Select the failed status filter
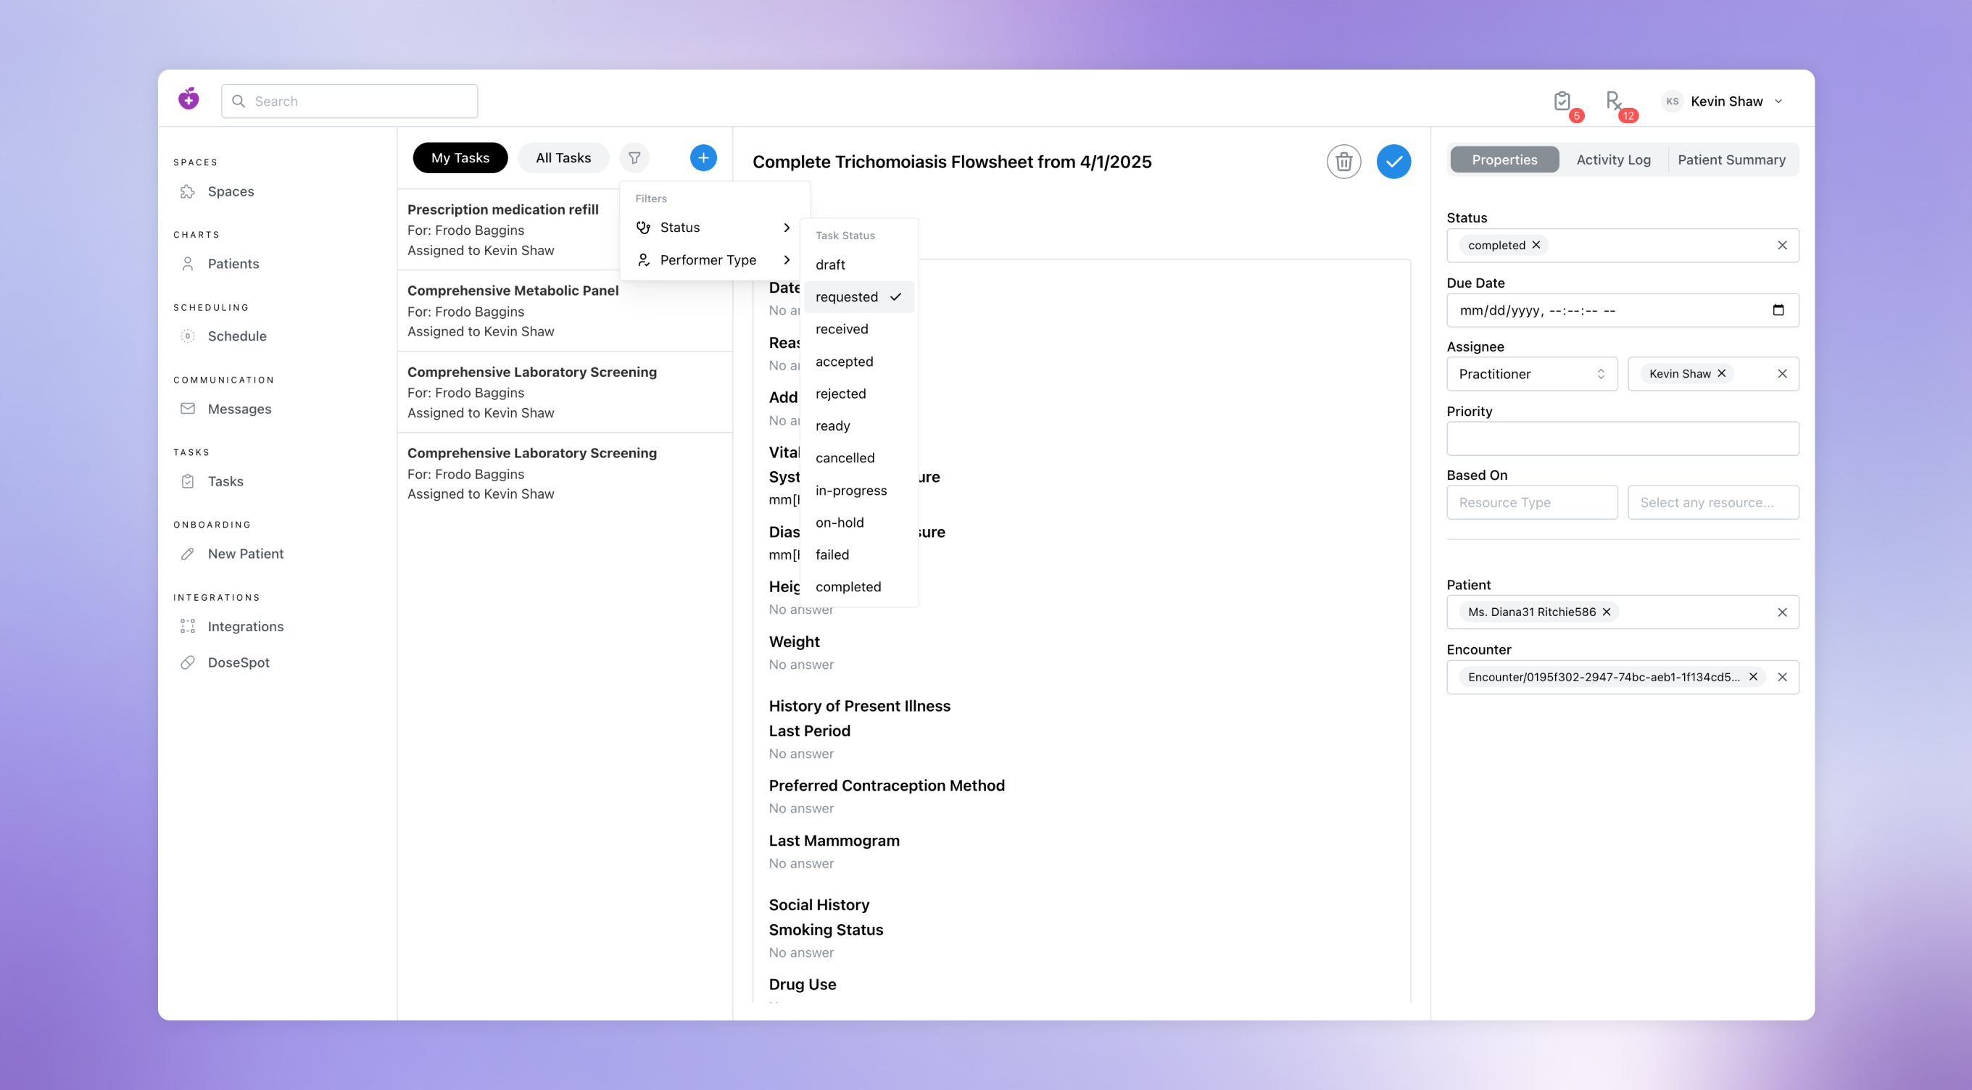 [859, 554]
